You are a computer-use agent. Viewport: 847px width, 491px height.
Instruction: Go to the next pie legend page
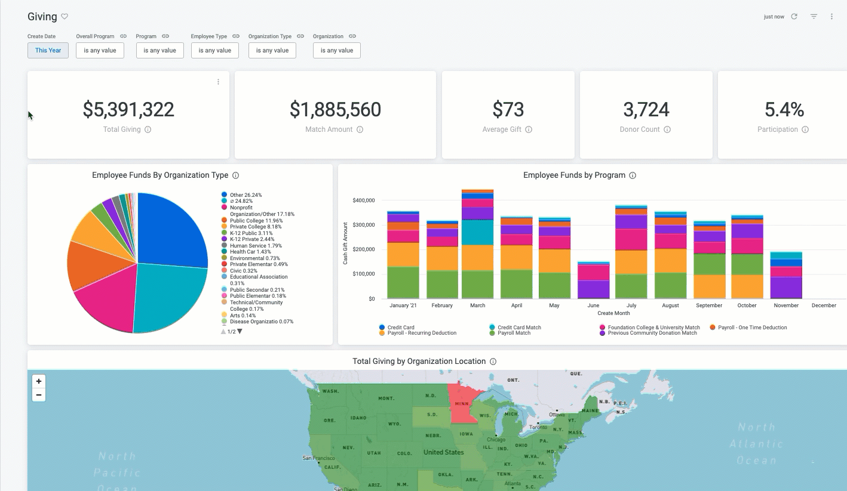(x=240, y=332)
